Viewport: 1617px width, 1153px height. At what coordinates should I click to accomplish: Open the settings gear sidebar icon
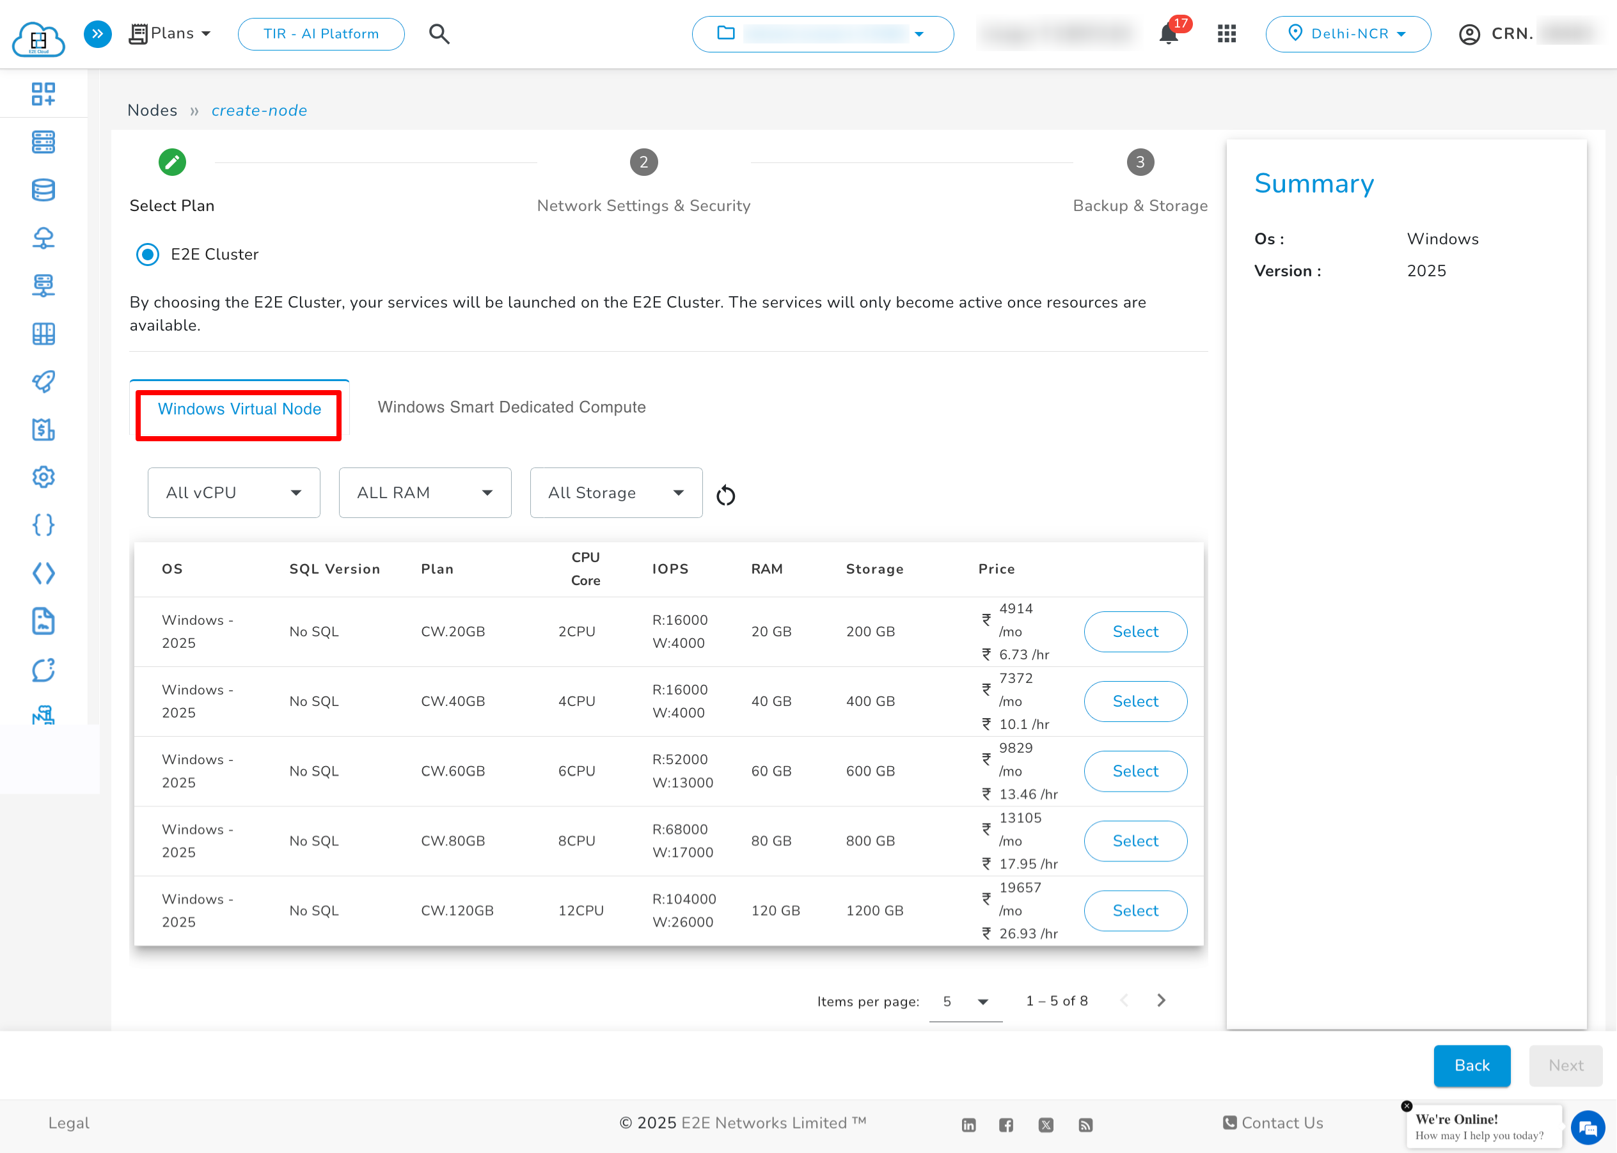(43, 477)
